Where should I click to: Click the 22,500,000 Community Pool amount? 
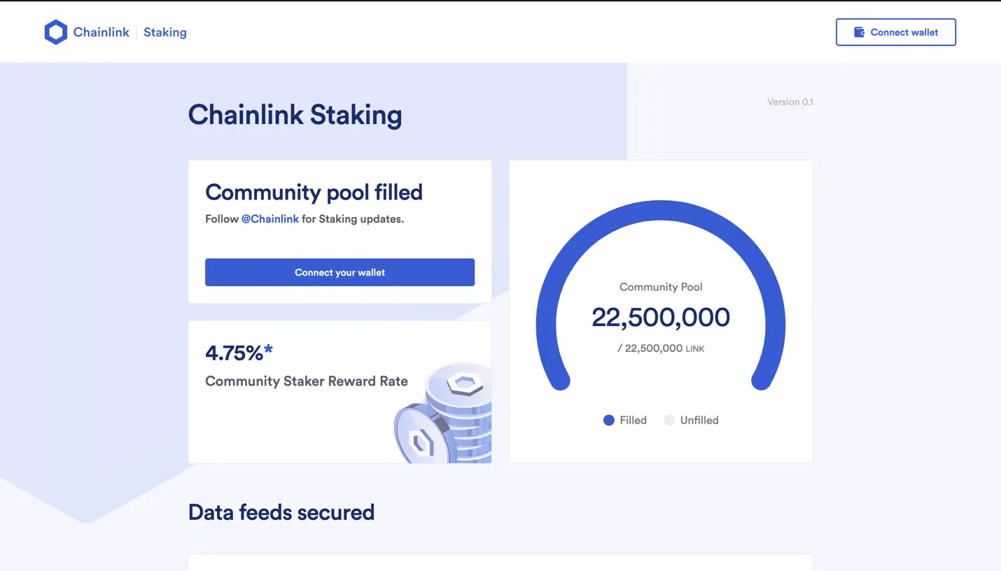click(x=660, y=318)
